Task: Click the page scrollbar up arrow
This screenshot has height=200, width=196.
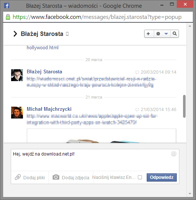Action: 190,26
